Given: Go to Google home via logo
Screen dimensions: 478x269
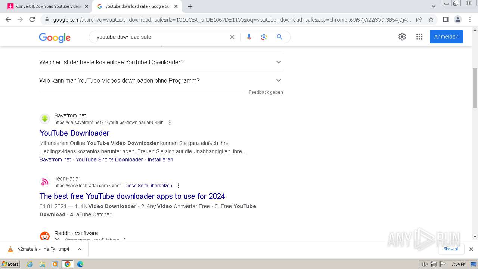Looking at the screenshot, I should [x=55, y=37].
